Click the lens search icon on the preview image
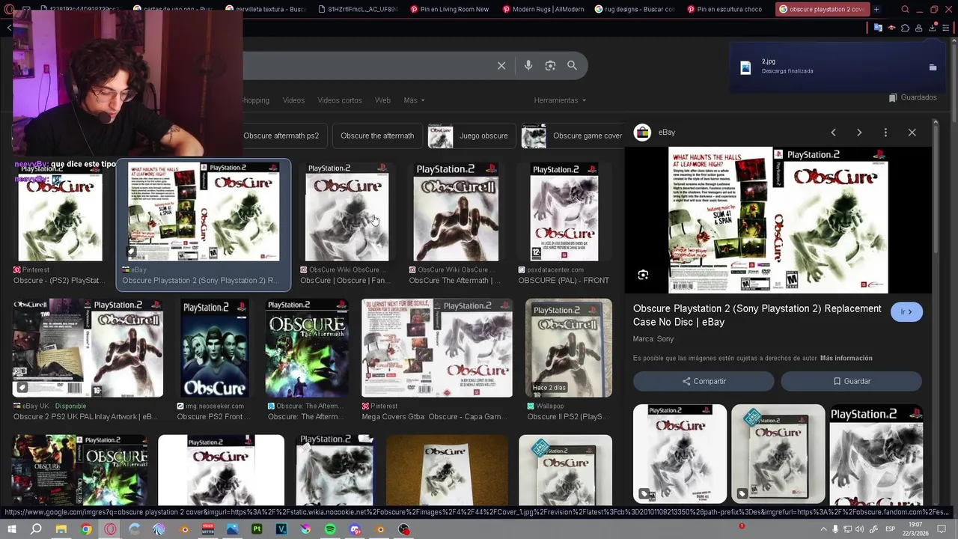This screenshot has height=539, width=958. (x=643, y=275)
